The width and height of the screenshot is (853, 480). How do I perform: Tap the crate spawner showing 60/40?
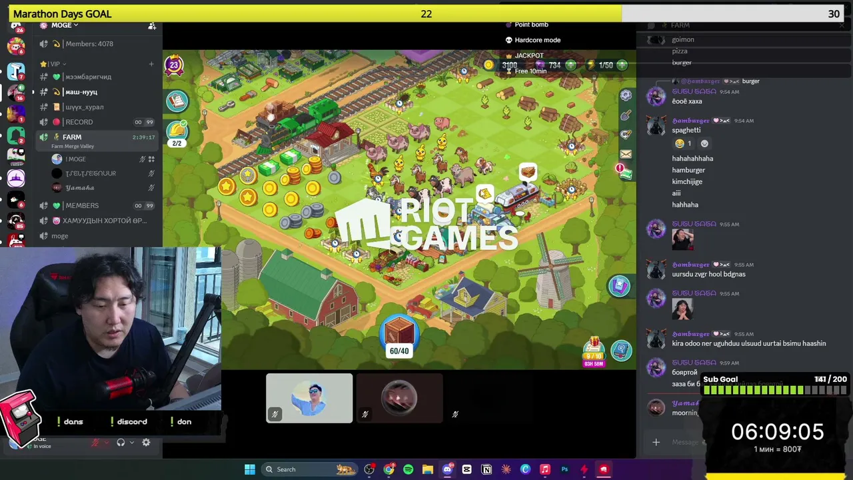coord(399,335)
